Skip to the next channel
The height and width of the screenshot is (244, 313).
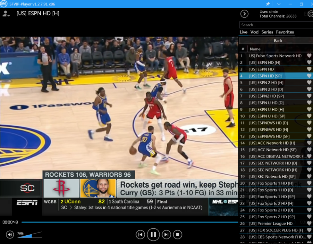pyautogui.click(x=166, y=235)
